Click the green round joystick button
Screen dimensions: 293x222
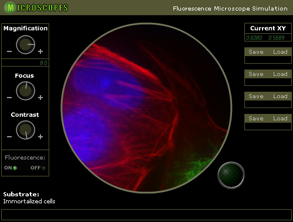[x=231, y=175]
